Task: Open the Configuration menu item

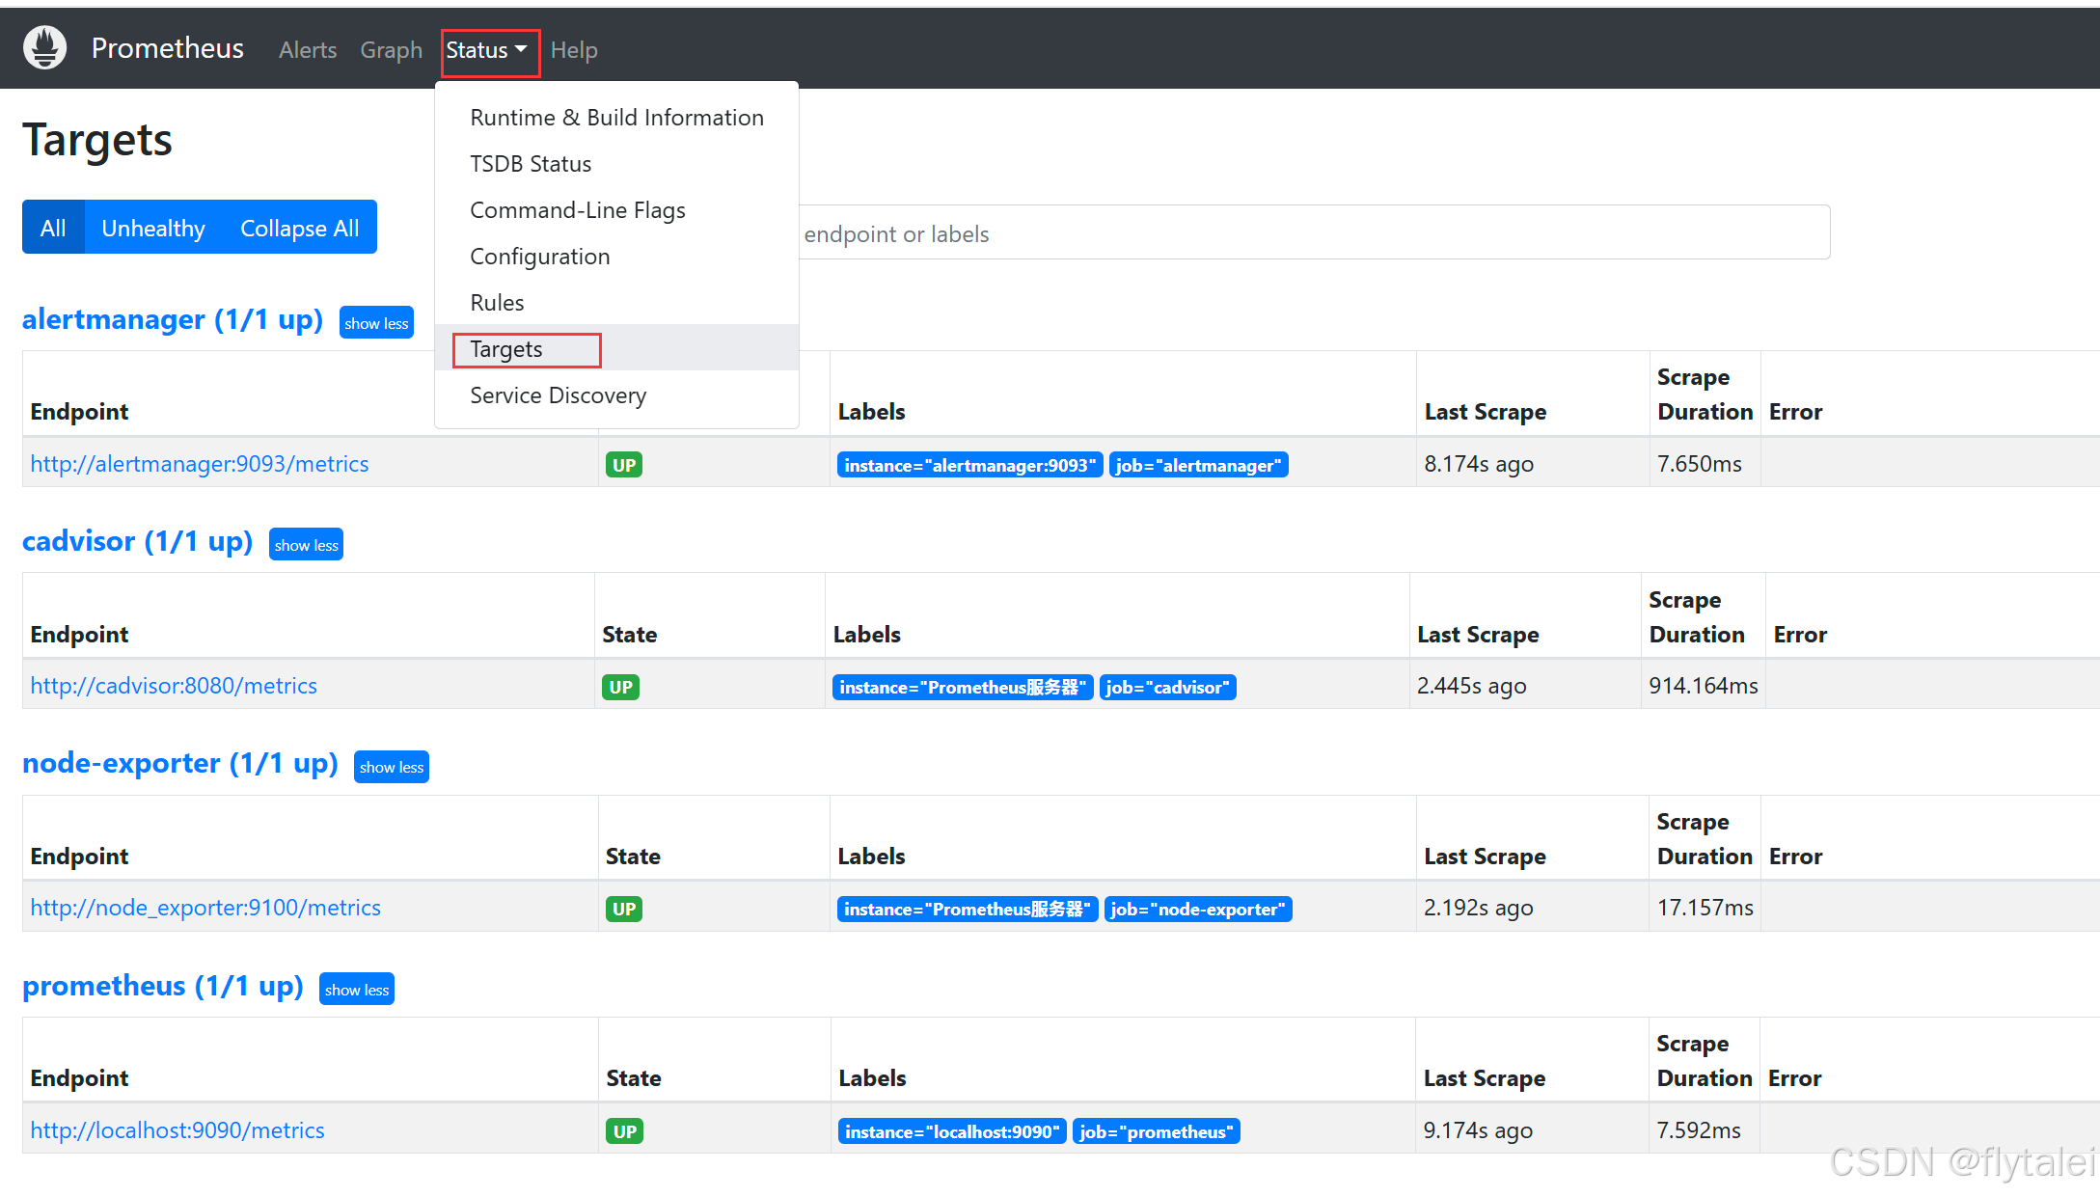Action: coord(539,257)
